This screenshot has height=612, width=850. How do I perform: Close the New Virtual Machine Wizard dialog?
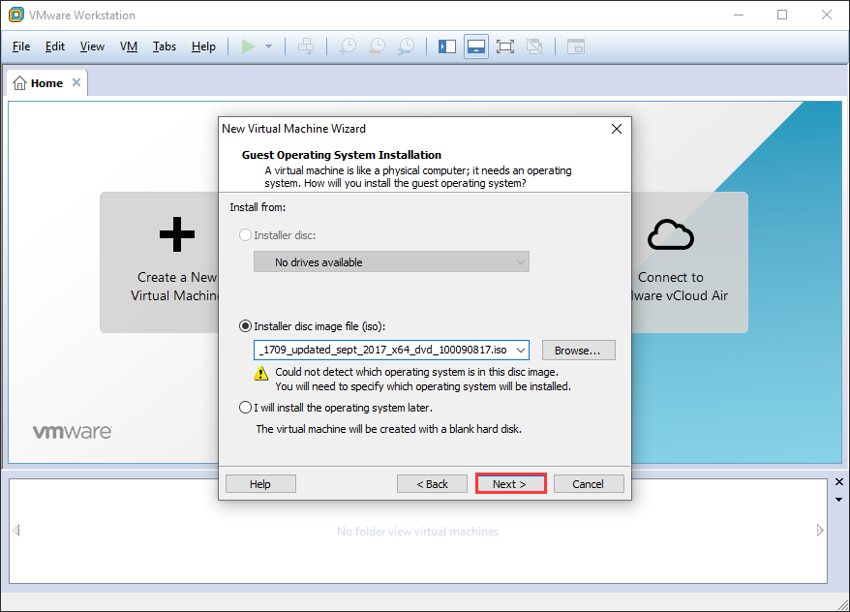[617, 129]
